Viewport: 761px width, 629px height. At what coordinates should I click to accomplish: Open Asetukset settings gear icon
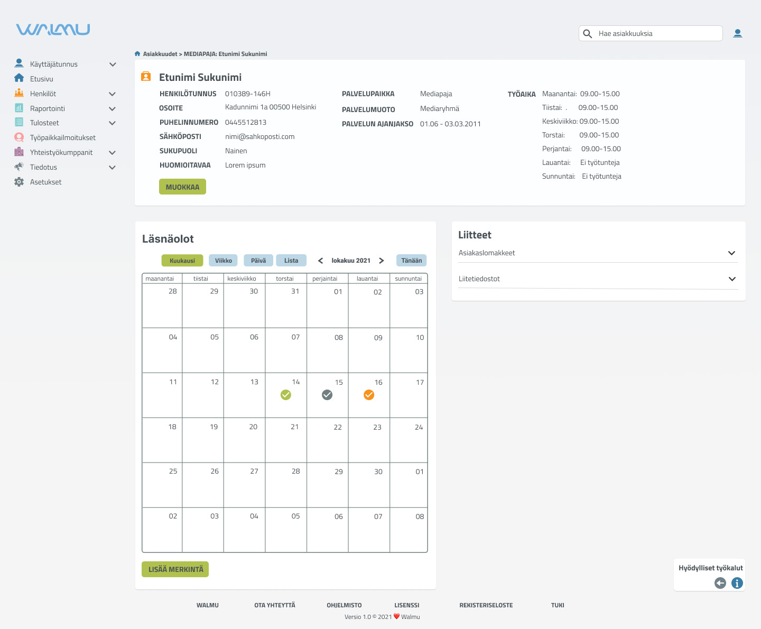click(19, 182)
